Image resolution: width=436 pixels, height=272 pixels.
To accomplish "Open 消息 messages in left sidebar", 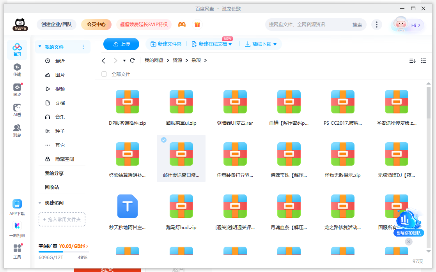I will [17, 130].
